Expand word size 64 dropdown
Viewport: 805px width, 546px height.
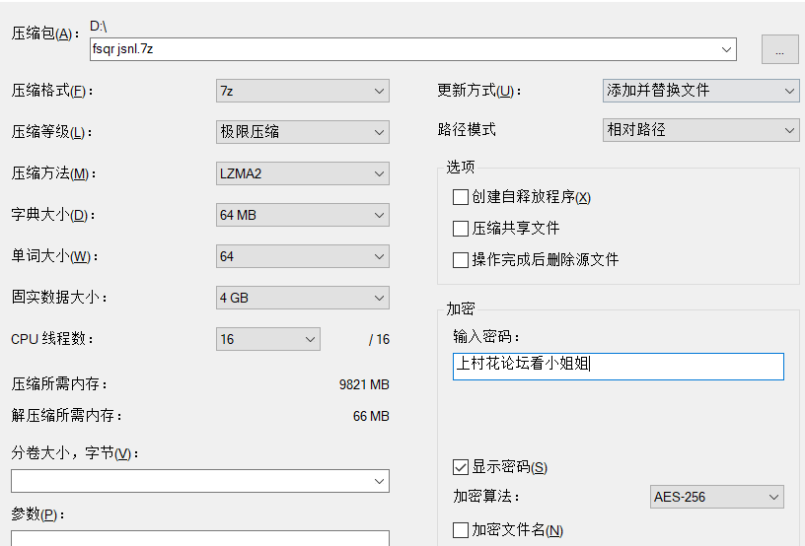[302, 256]
